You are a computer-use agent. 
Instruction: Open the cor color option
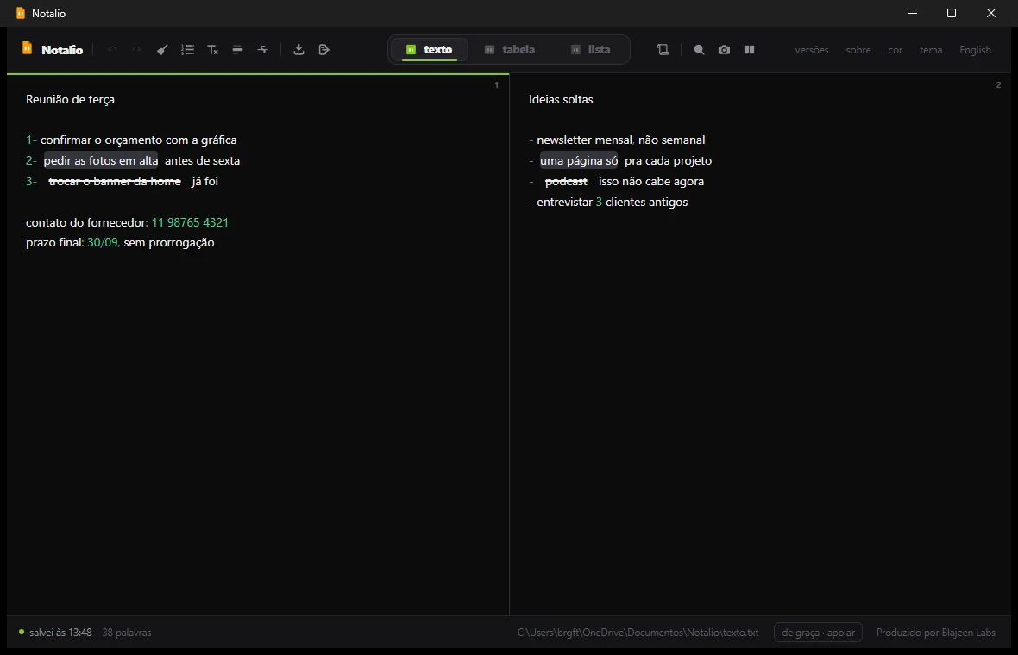[895, 50]
